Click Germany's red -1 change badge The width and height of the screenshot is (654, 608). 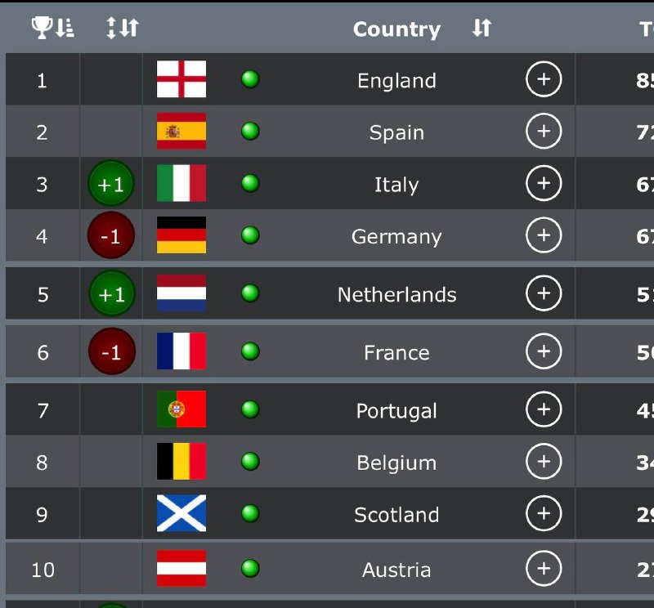click(x=111, y=235)
